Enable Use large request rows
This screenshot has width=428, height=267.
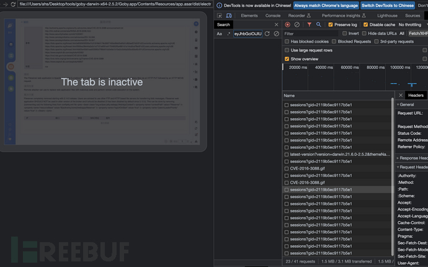coord(287,50)
